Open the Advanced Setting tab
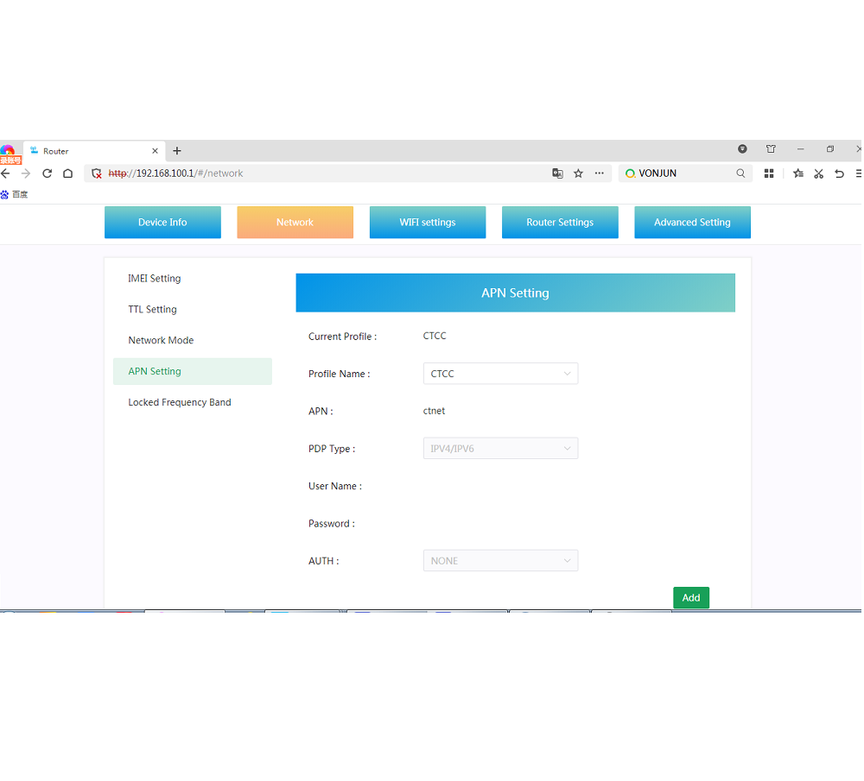864x781 pixels. coord(692,223)
